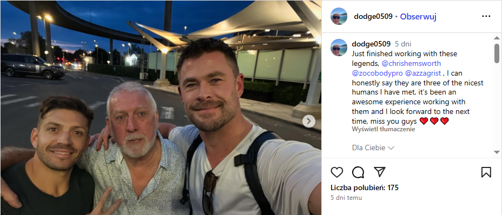Expand the Dla Ciebie dropdown

pyautogui.click(x=373, y=148)
